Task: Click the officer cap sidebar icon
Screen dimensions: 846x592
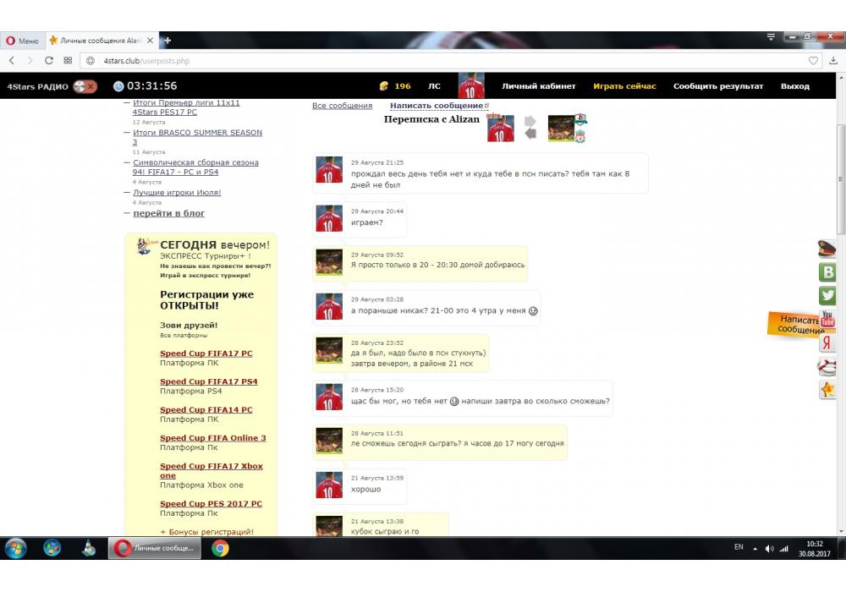Action: pos(827,249)
